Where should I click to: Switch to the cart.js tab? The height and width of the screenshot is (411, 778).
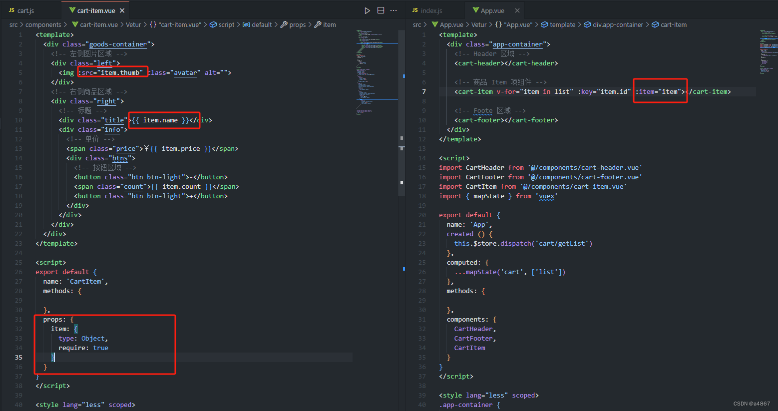25,9
